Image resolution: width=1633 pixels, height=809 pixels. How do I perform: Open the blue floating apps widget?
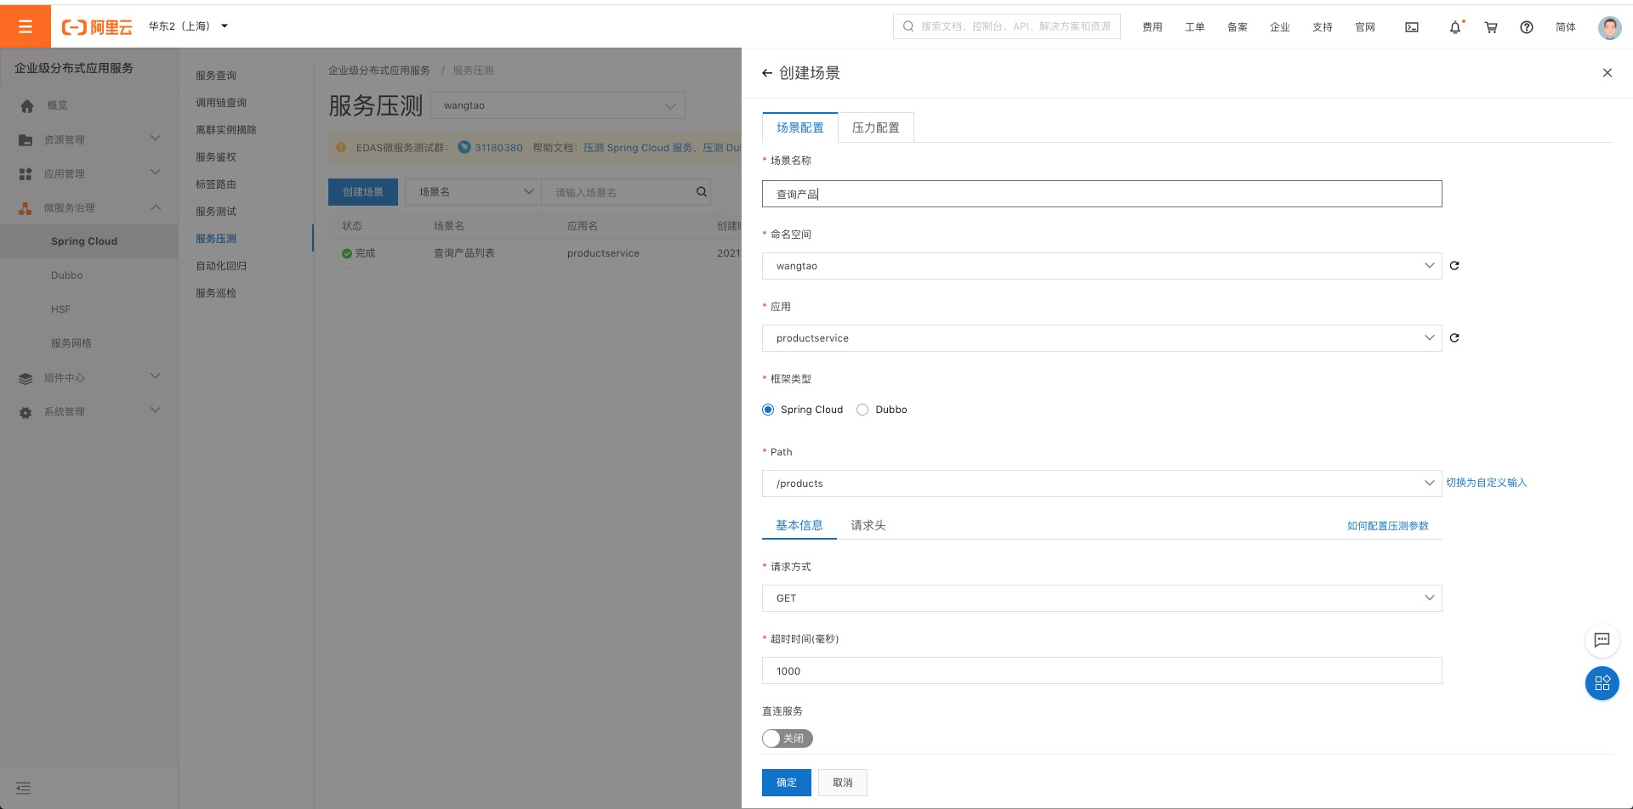[1602, 683]
